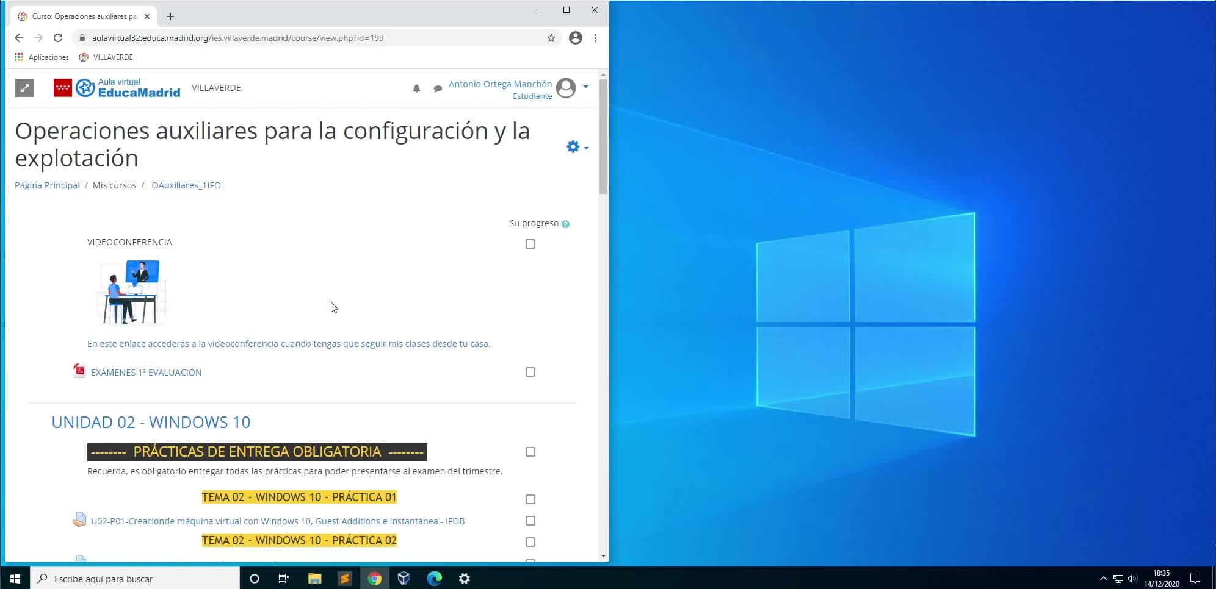
Task: Click the PDF icon for EXÁMENES 1ª EVALUACIÓN
Action: [79, 371]
